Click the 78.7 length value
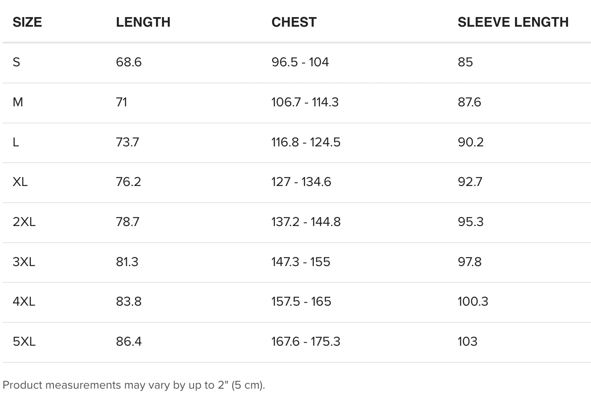This screenshot has height=402, width=591. pos(128,222)
